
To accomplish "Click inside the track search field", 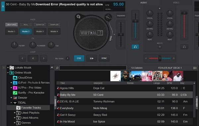I will point(93,68).
